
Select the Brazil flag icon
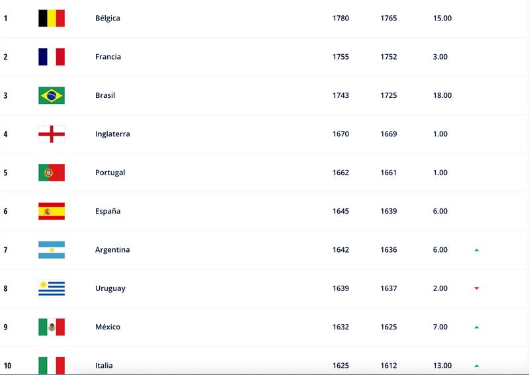pos(52,95)
